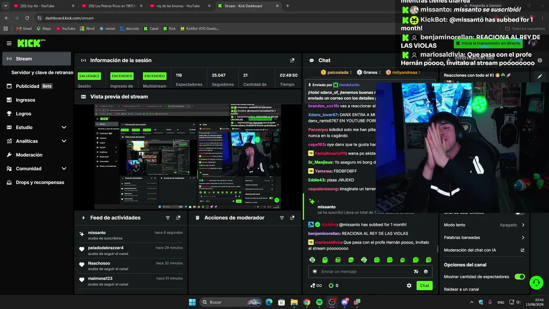Screen dimensions: 549x309
Task: Edit stream title with the pencil icon
Action: point(540,76)
